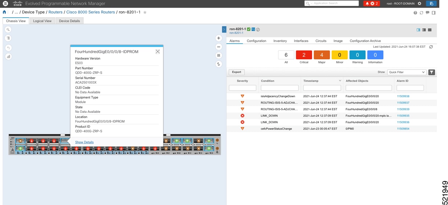The image size is (448, 205).
Task: Open the chassis list view tool
Action: point(8,38)
